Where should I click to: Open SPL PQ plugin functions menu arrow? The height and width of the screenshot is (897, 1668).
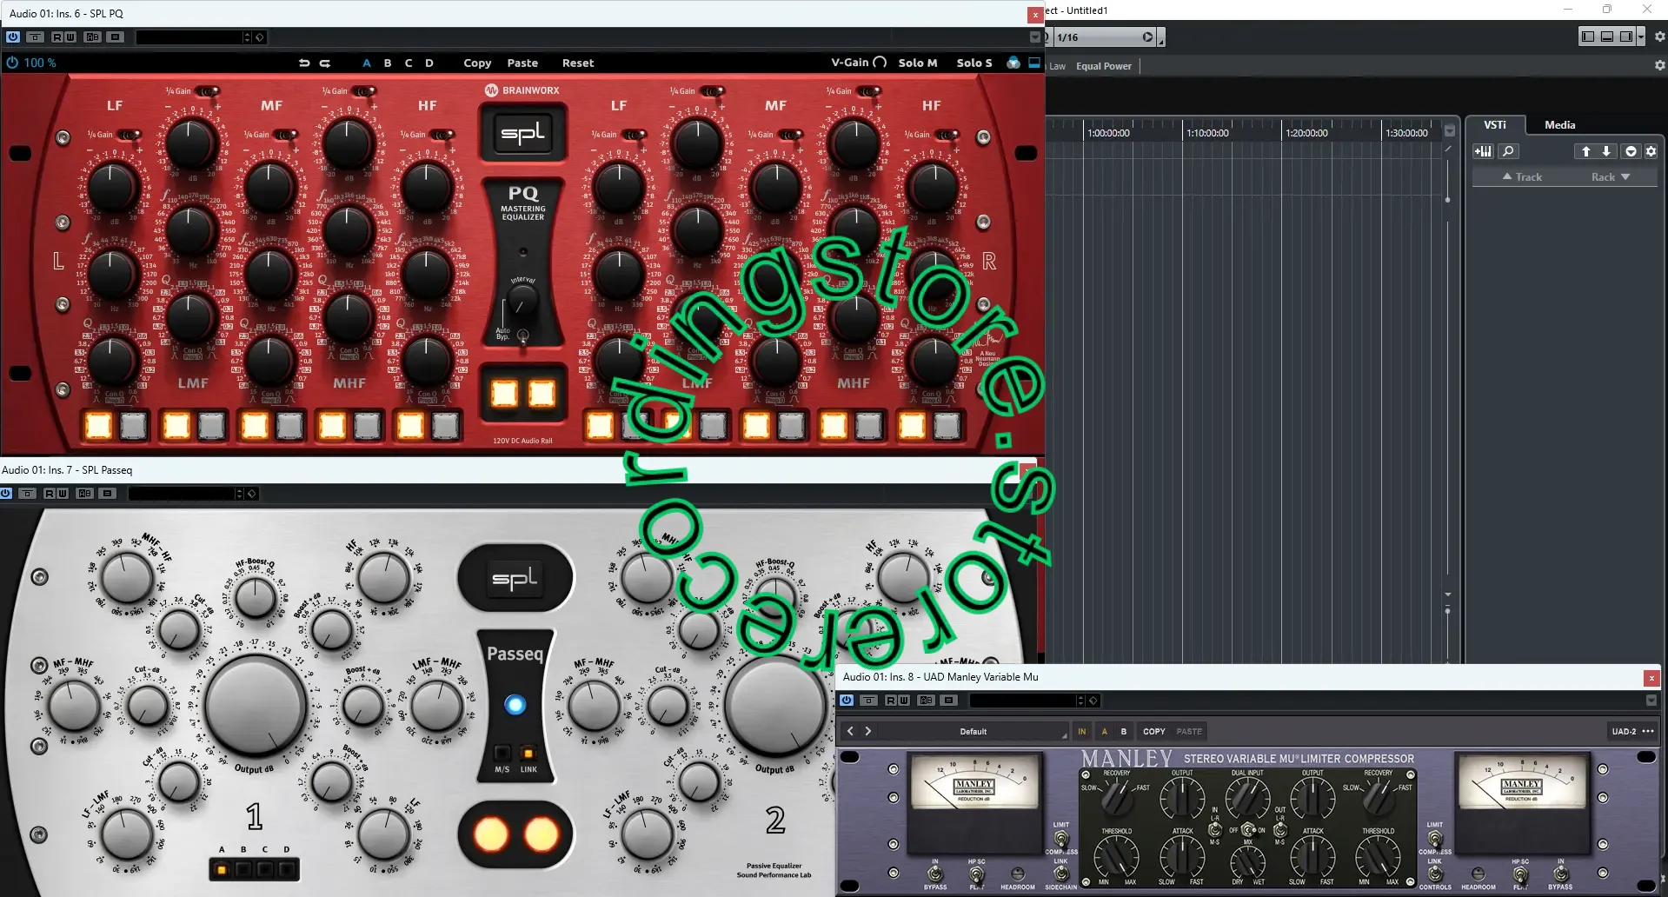[1034, 37]
